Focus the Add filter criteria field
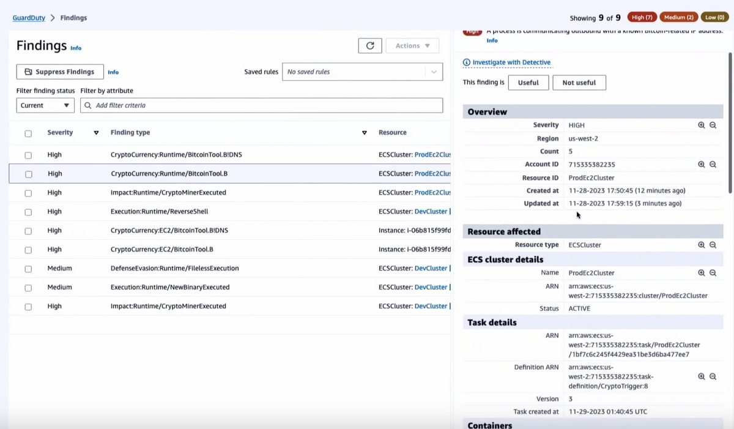This screenshot has height=429, width=734. coord(261,105)
